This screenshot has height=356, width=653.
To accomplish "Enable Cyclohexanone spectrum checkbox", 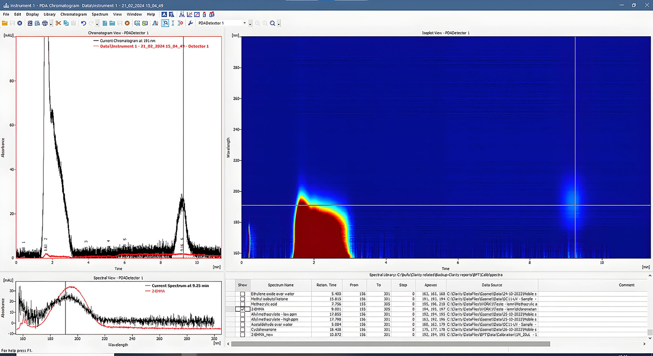I will coord(243,329).
